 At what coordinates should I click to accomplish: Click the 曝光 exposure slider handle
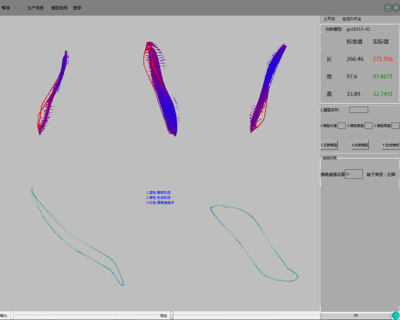[12, 316]
